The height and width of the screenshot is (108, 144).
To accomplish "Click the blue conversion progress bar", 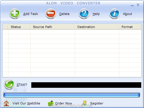I will pyautogui.click(x=72, y=95).
